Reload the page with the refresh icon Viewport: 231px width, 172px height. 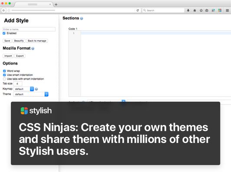[137, 10]
